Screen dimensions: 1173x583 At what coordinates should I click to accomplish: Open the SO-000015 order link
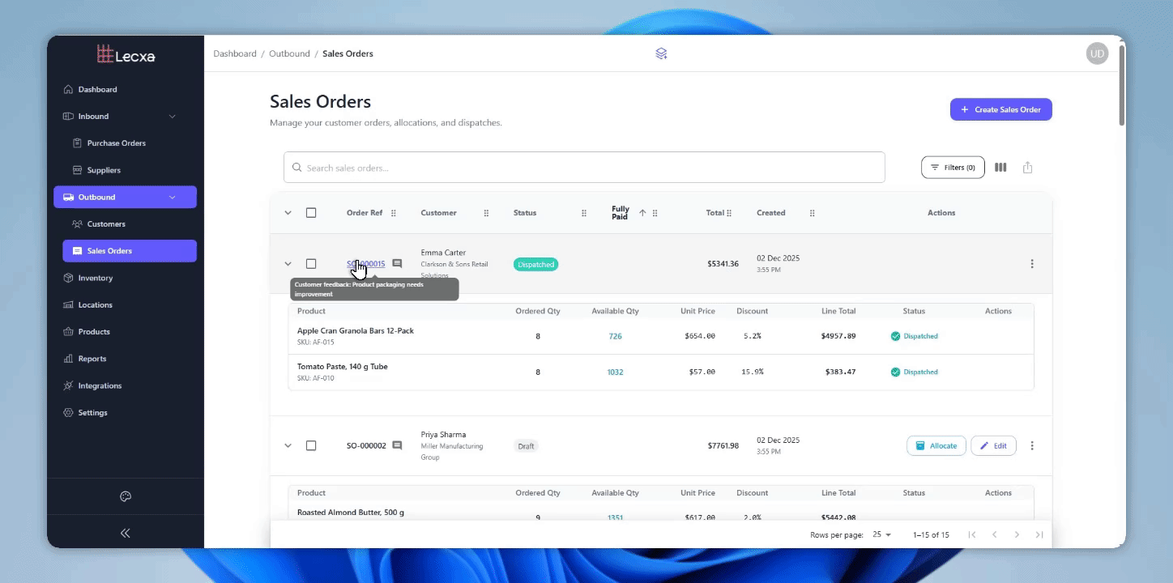click(366, 264)
